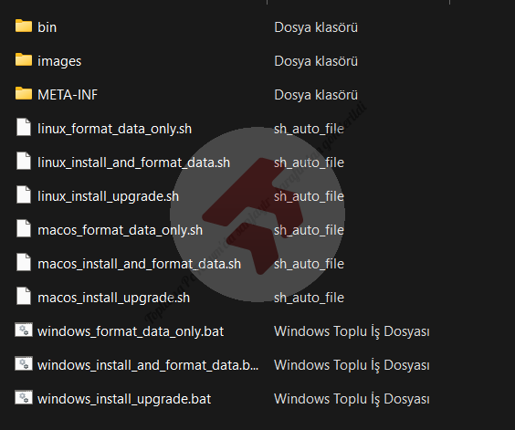Screen dimensions: 515x430
Task: Select the linux_install_and_format_data.sh file name
Action: (x=133, y=163)
